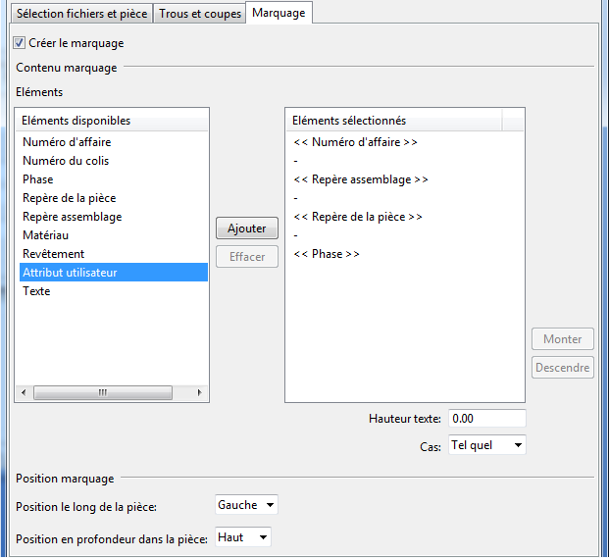This screenshot has height=558, width=609.
Task: Click left arrow of horizontal scrollbar
Action: tap(24, 392)
